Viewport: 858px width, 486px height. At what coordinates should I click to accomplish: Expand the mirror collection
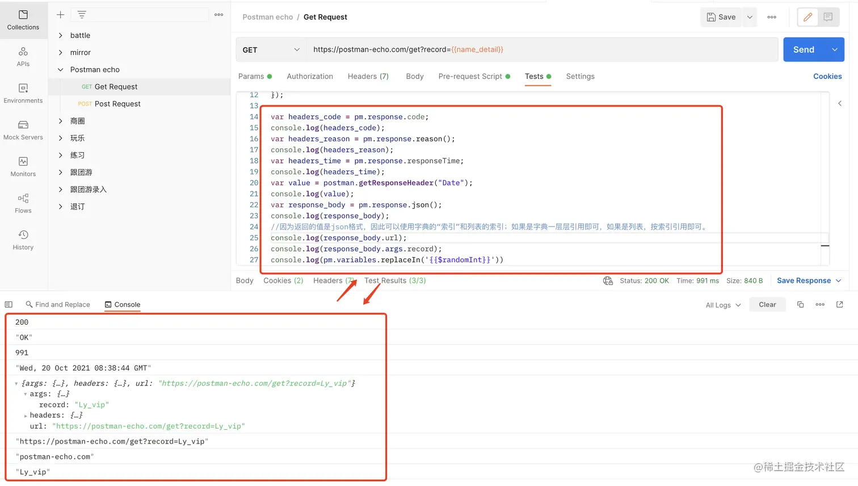[60, 52]
